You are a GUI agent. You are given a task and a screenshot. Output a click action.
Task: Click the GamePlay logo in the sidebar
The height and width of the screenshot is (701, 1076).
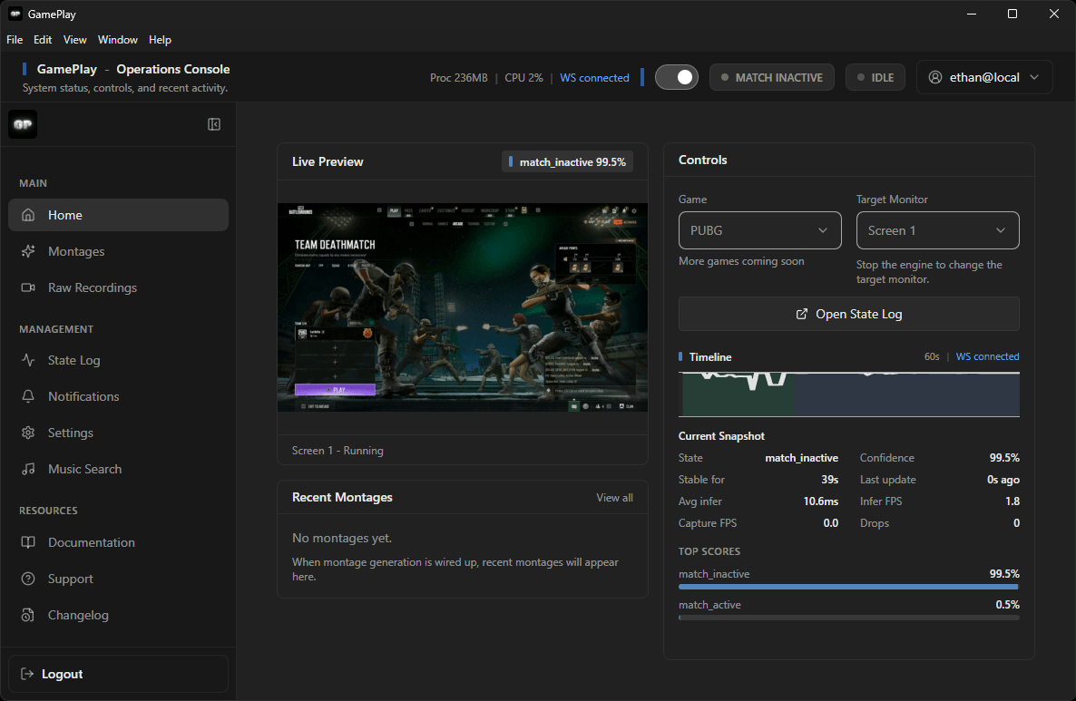click(x=23, y=123)
